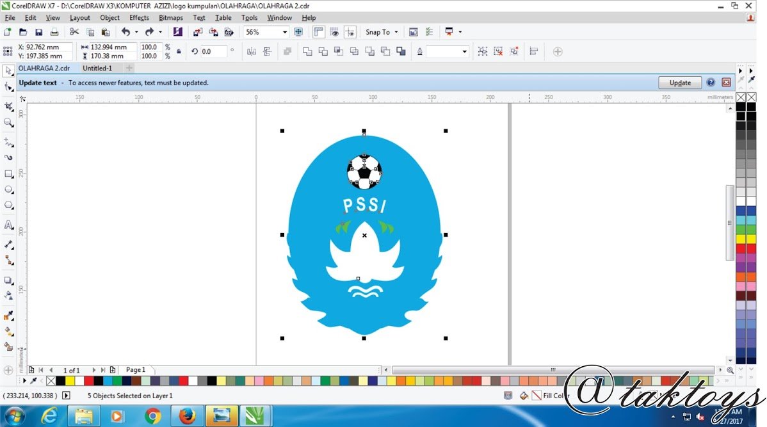
Task: Select the Freehand curve tool
Action: 8,142
